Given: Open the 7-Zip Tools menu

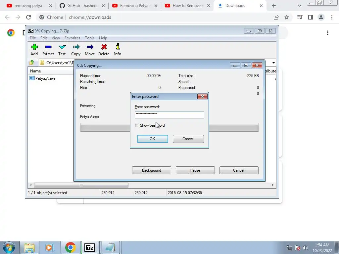Looking at the screenshot, I should [x=89, y=38].
